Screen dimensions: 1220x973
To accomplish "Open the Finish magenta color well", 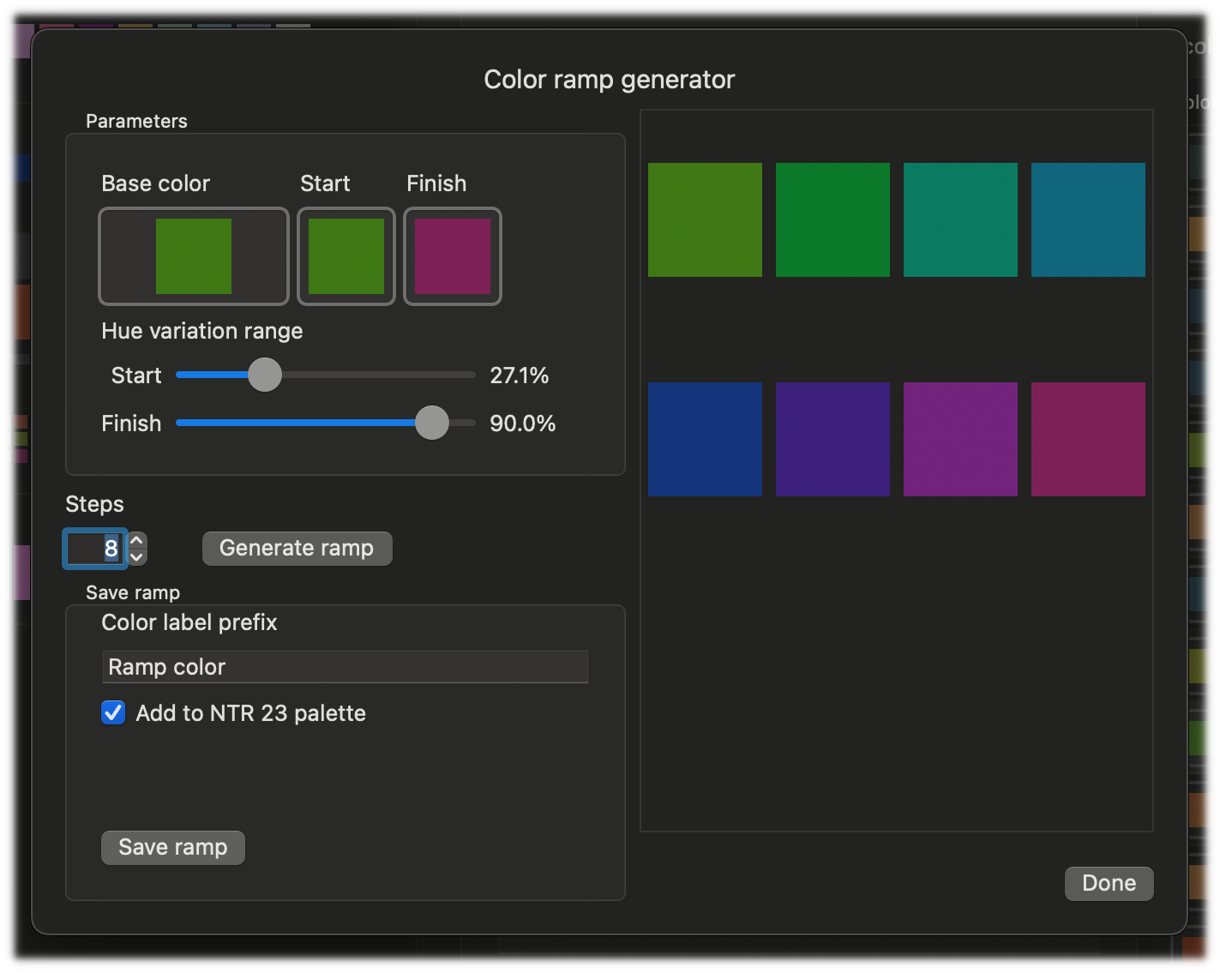I will point(453,256).
